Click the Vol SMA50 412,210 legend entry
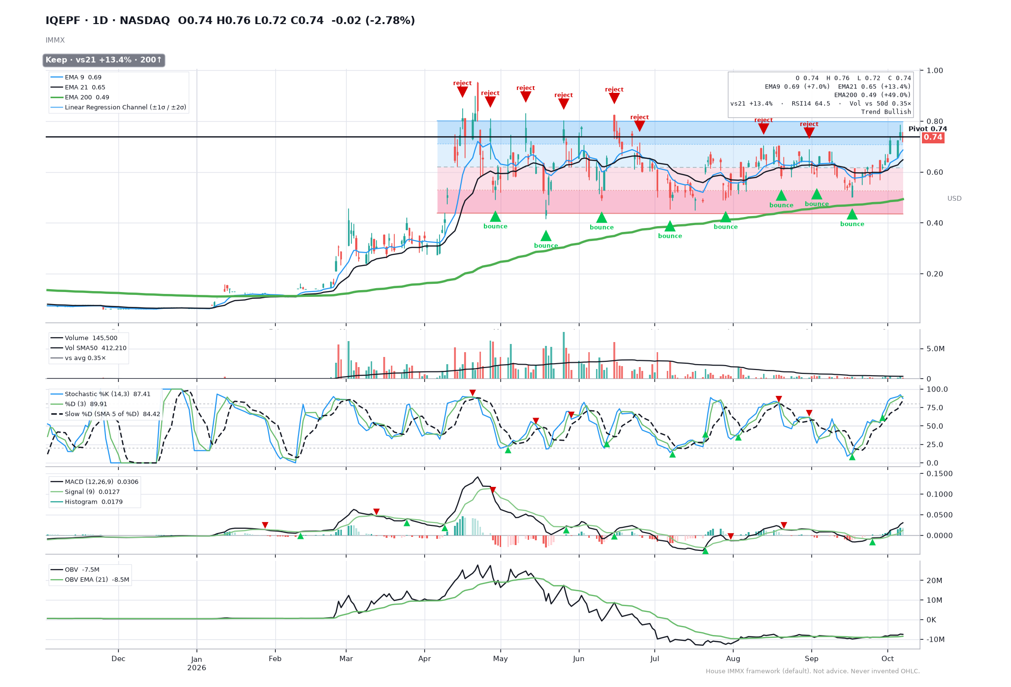 coord(89,348)
